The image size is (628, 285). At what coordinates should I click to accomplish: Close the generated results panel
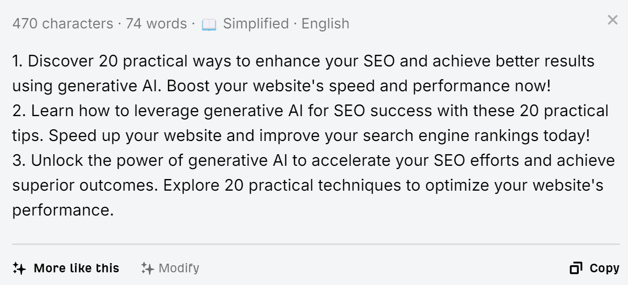[612, 20]
